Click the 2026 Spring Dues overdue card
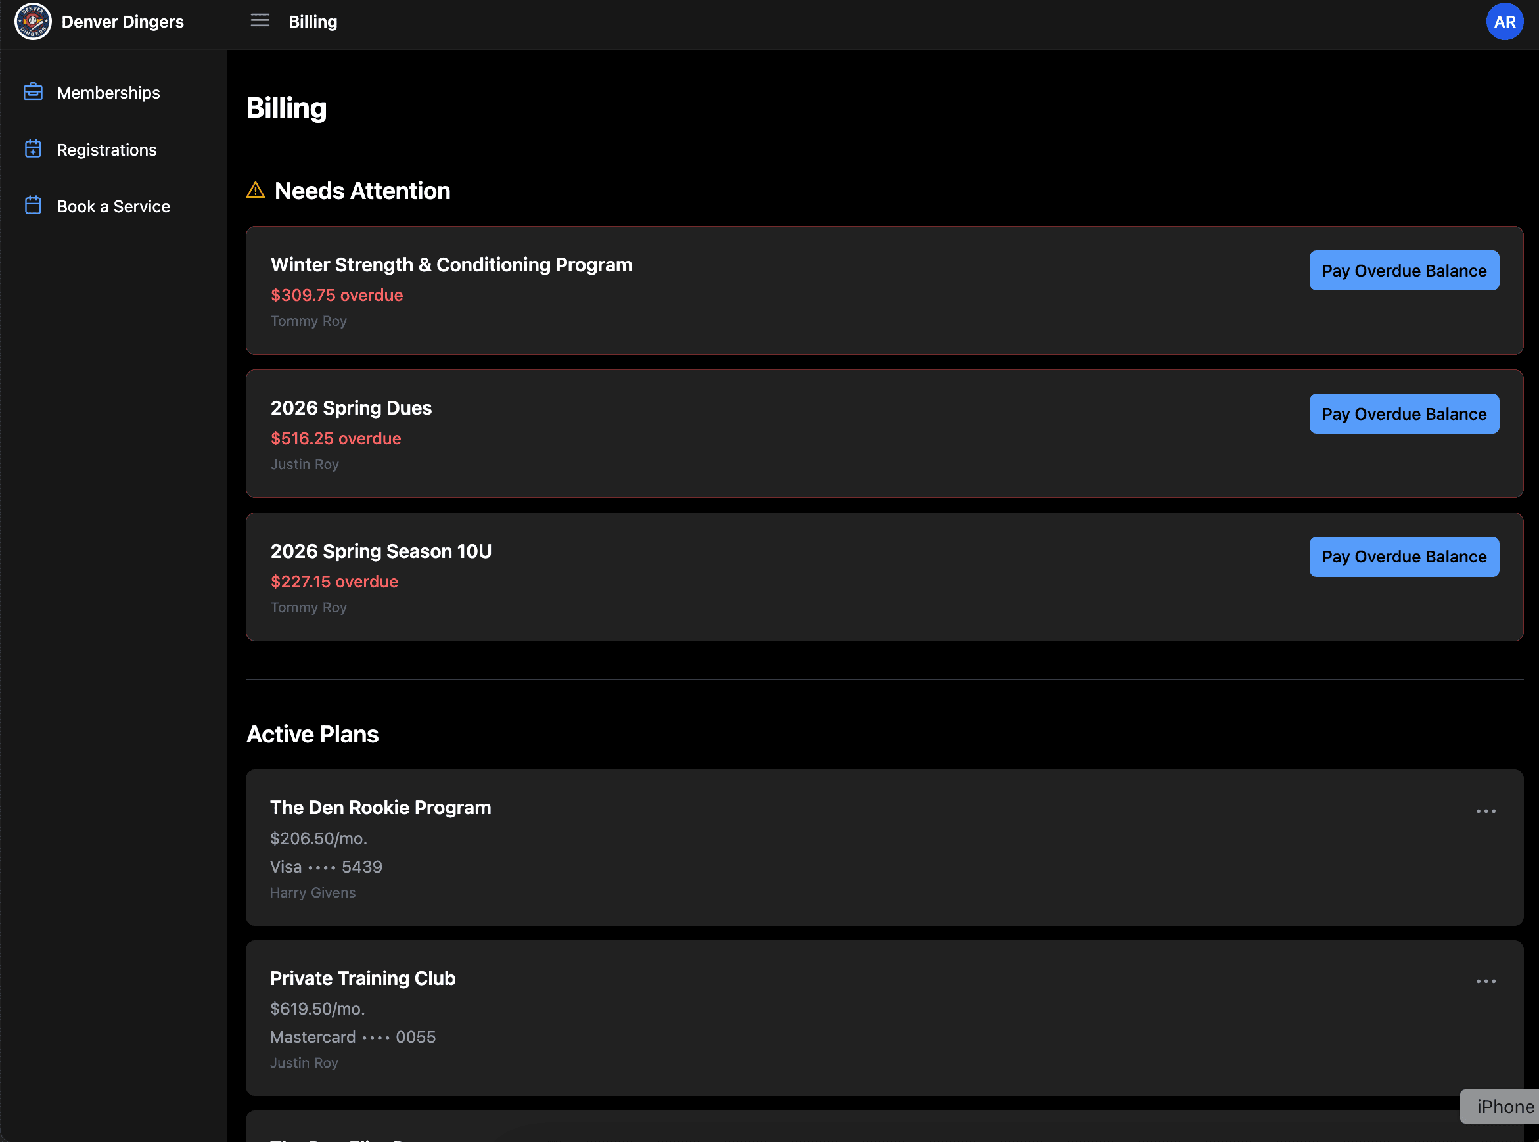The height and width of the screenshot is (1142, 1539). click(x=760, y=434)
